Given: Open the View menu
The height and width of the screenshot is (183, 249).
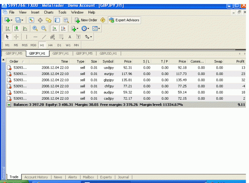Looking at the screenshot, I should [x=23, y=12].
